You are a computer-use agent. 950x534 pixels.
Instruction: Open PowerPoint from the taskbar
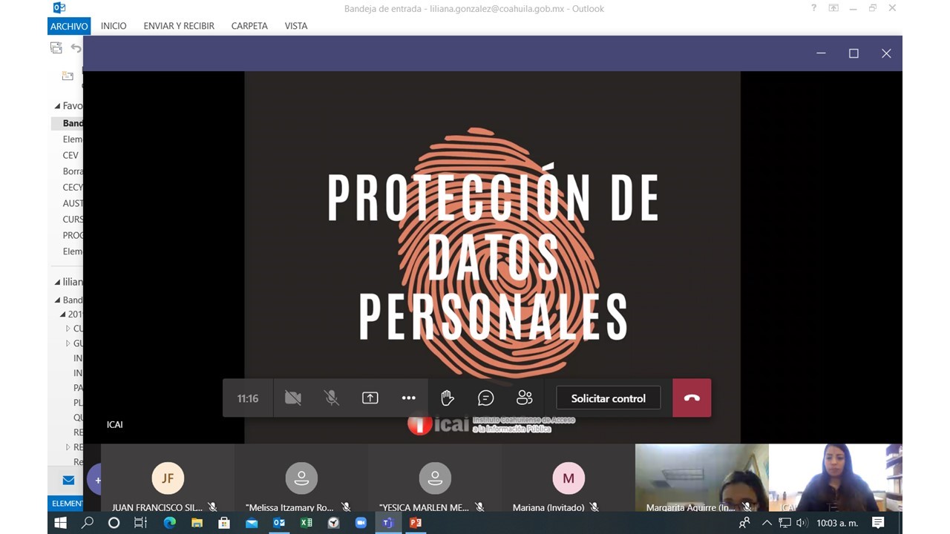(x=416, y=523)
